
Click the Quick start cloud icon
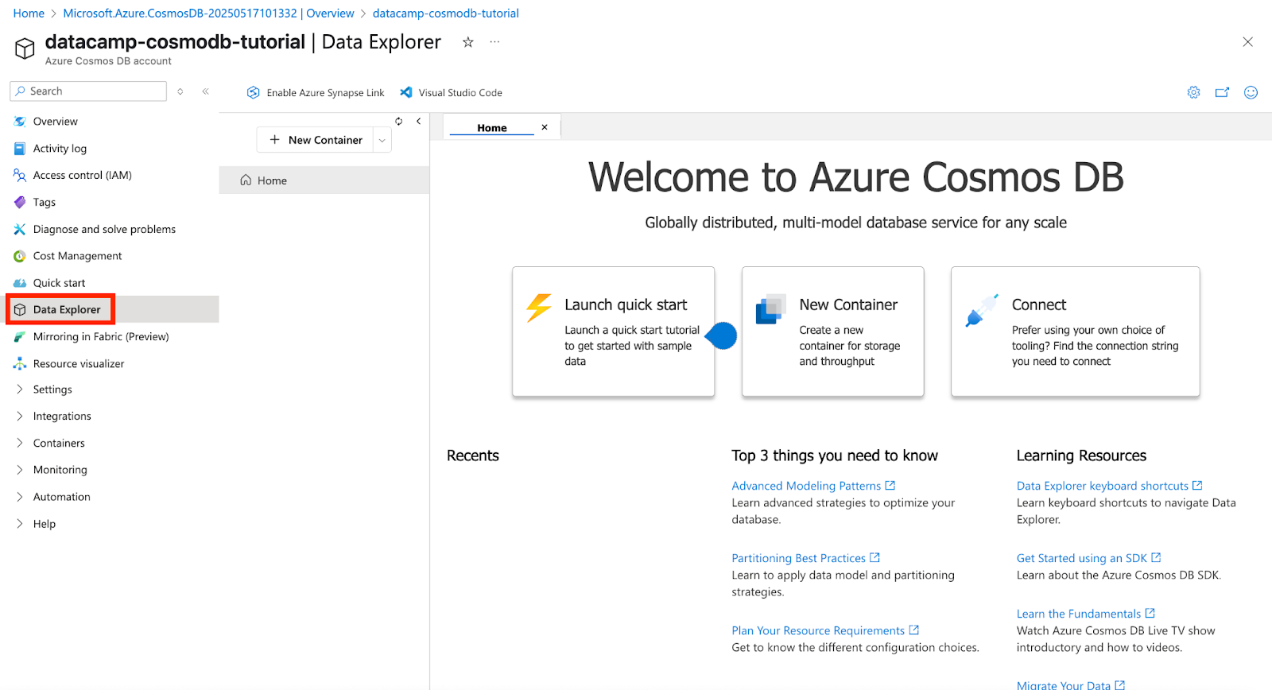[20, 283]
